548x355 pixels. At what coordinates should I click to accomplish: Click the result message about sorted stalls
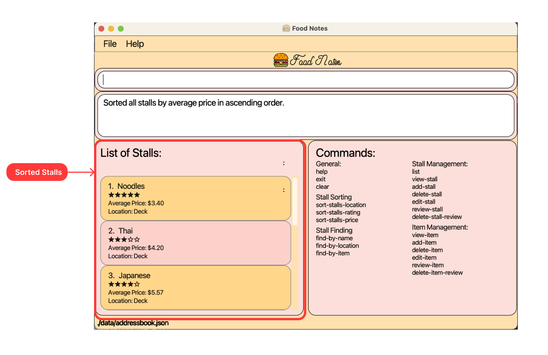(194, 103)
